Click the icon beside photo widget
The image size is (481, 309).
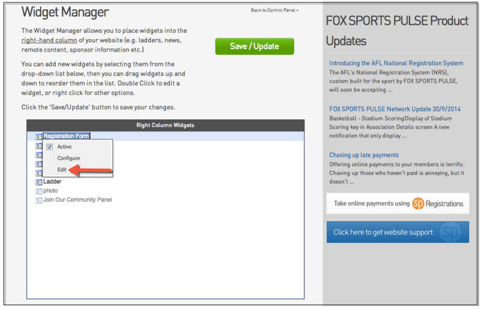(x=38, y=191)
